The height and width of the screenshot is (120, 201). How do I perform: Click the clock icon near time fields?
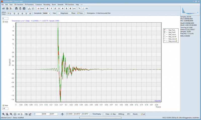(x=62, y=114)
